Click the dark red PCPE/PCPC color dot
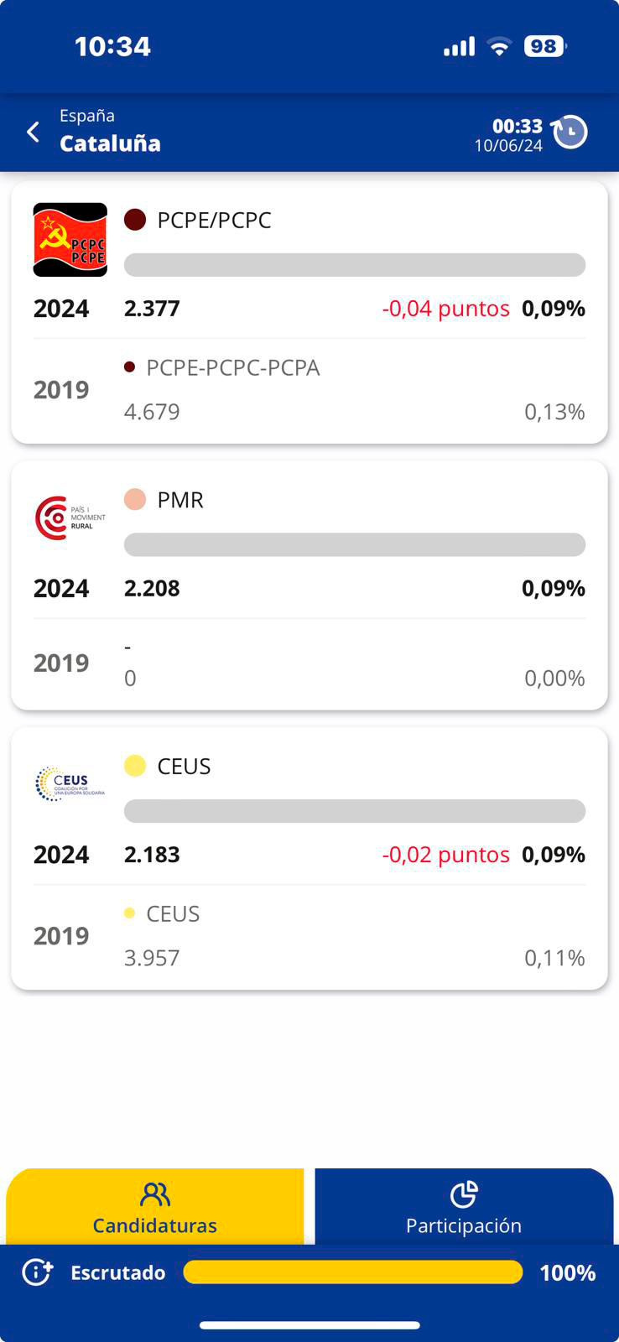The image size is (619, 1342). click(x=135, y=220)
